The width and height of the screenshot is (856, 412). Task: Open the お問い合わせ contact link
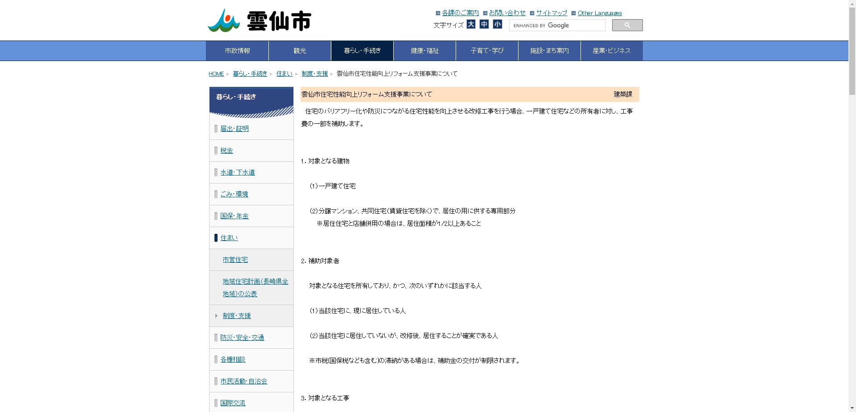tap(507, 13)
